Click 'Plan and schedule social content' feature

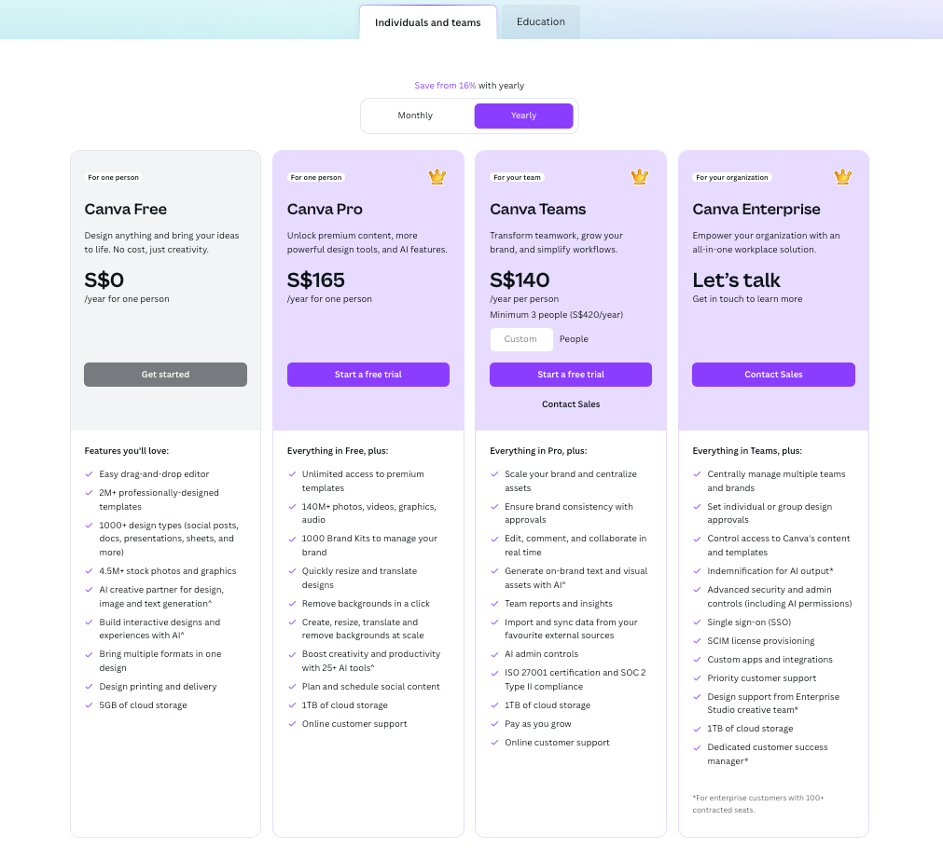370,687
